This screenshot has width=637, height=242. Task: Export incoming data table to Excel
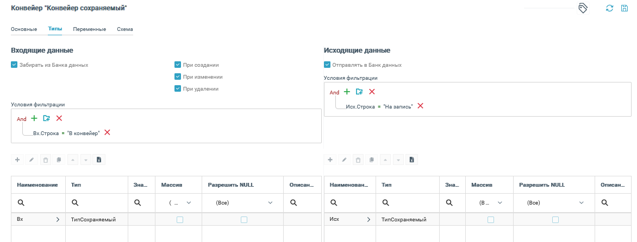(99, 160)
